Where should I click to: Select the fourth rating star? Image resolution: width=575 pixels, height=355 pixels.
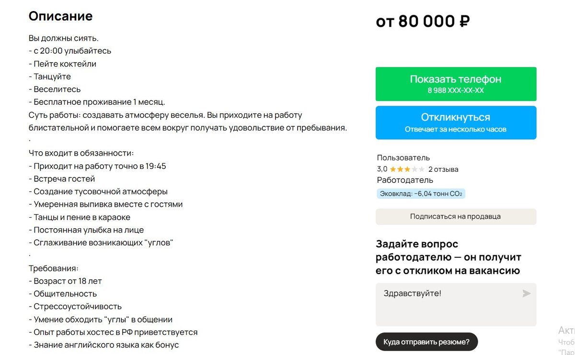[414, 169]
